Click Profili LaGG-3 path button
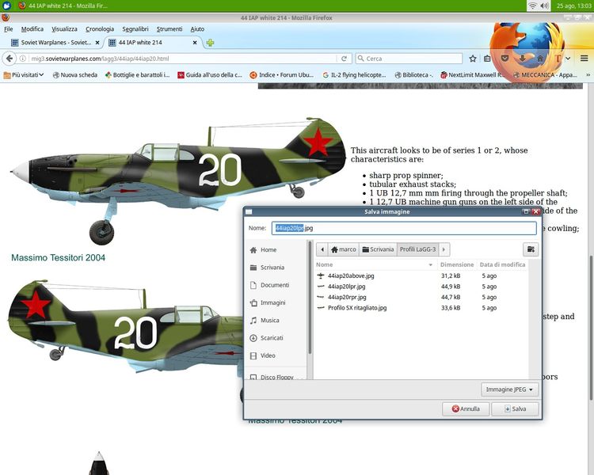This screenshot has width=594, height=475. (x=418, y=249)
